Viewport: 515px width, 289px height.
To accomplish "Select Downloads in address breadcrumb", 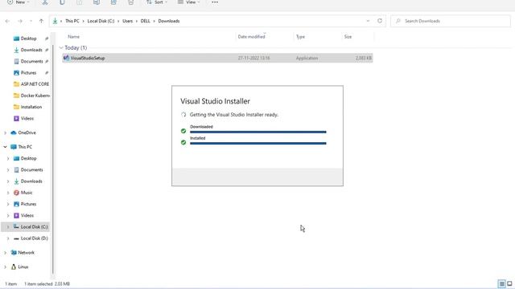I will [x=169, y=21].
